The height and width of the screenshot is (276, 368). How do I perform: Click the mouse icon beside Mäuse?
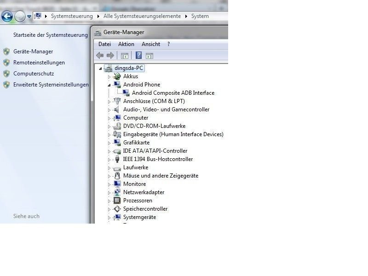(117, 176)
